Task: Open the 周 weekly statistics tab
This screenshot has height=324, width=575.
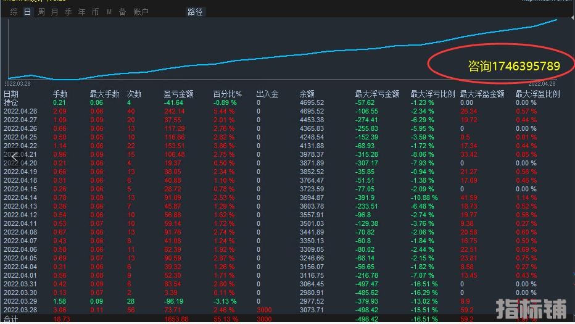Action: [41, 12]
